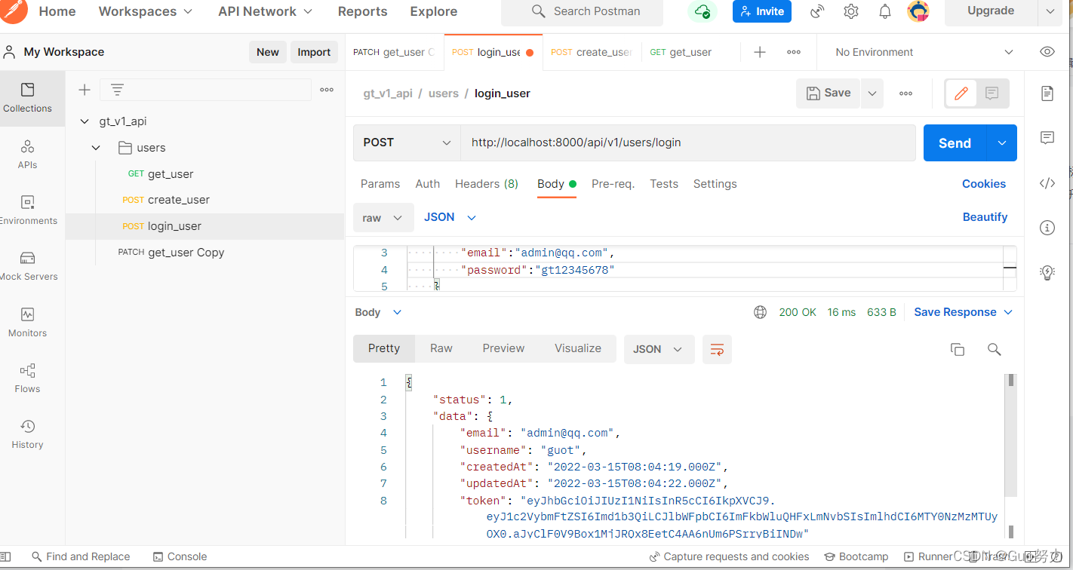
Task: Open API Network dropdown menu
Action: pyautogui.click(x=266, y=11)
